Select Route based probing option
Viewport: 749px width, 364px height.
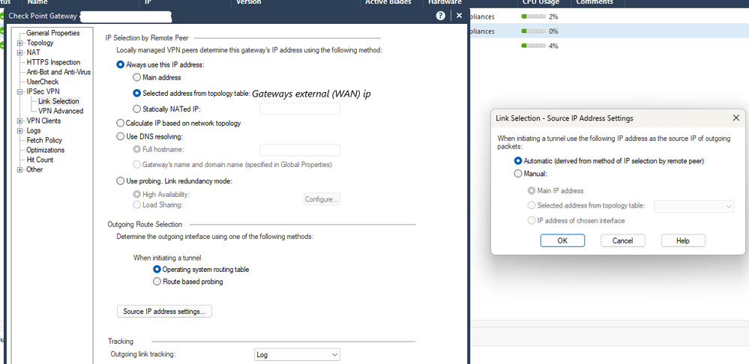pos(157,282)
